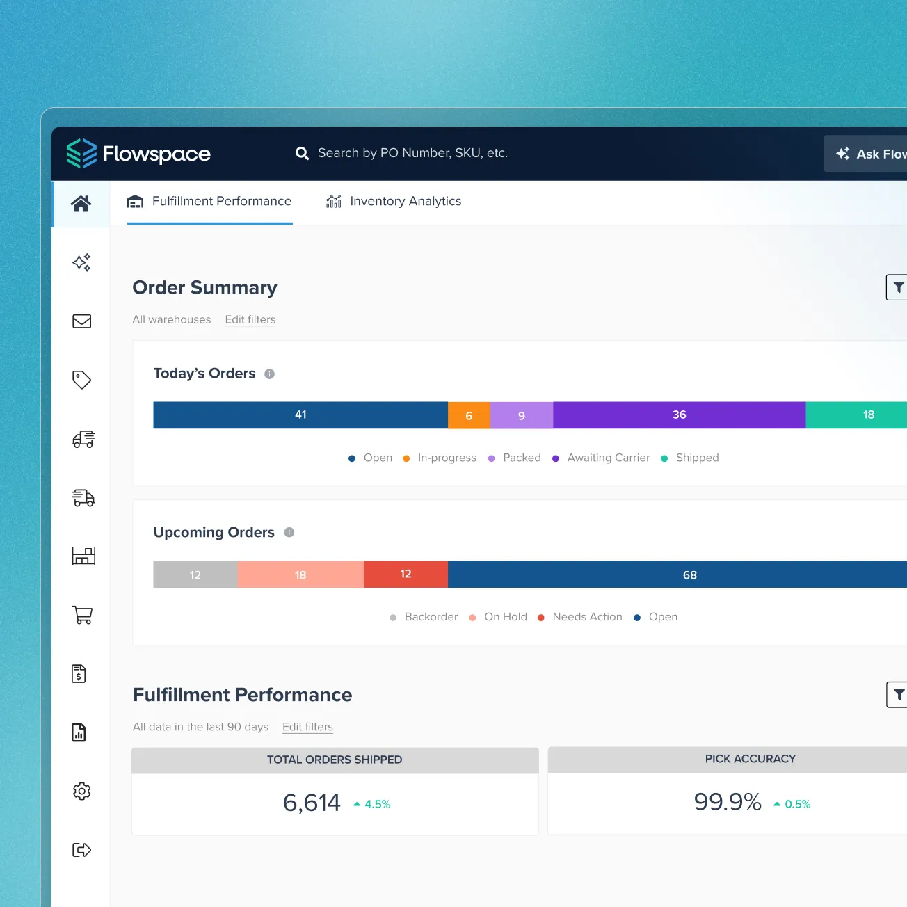The image size is (907, 907).
Task: Open the settings gear icon
Action: [81, 791]
